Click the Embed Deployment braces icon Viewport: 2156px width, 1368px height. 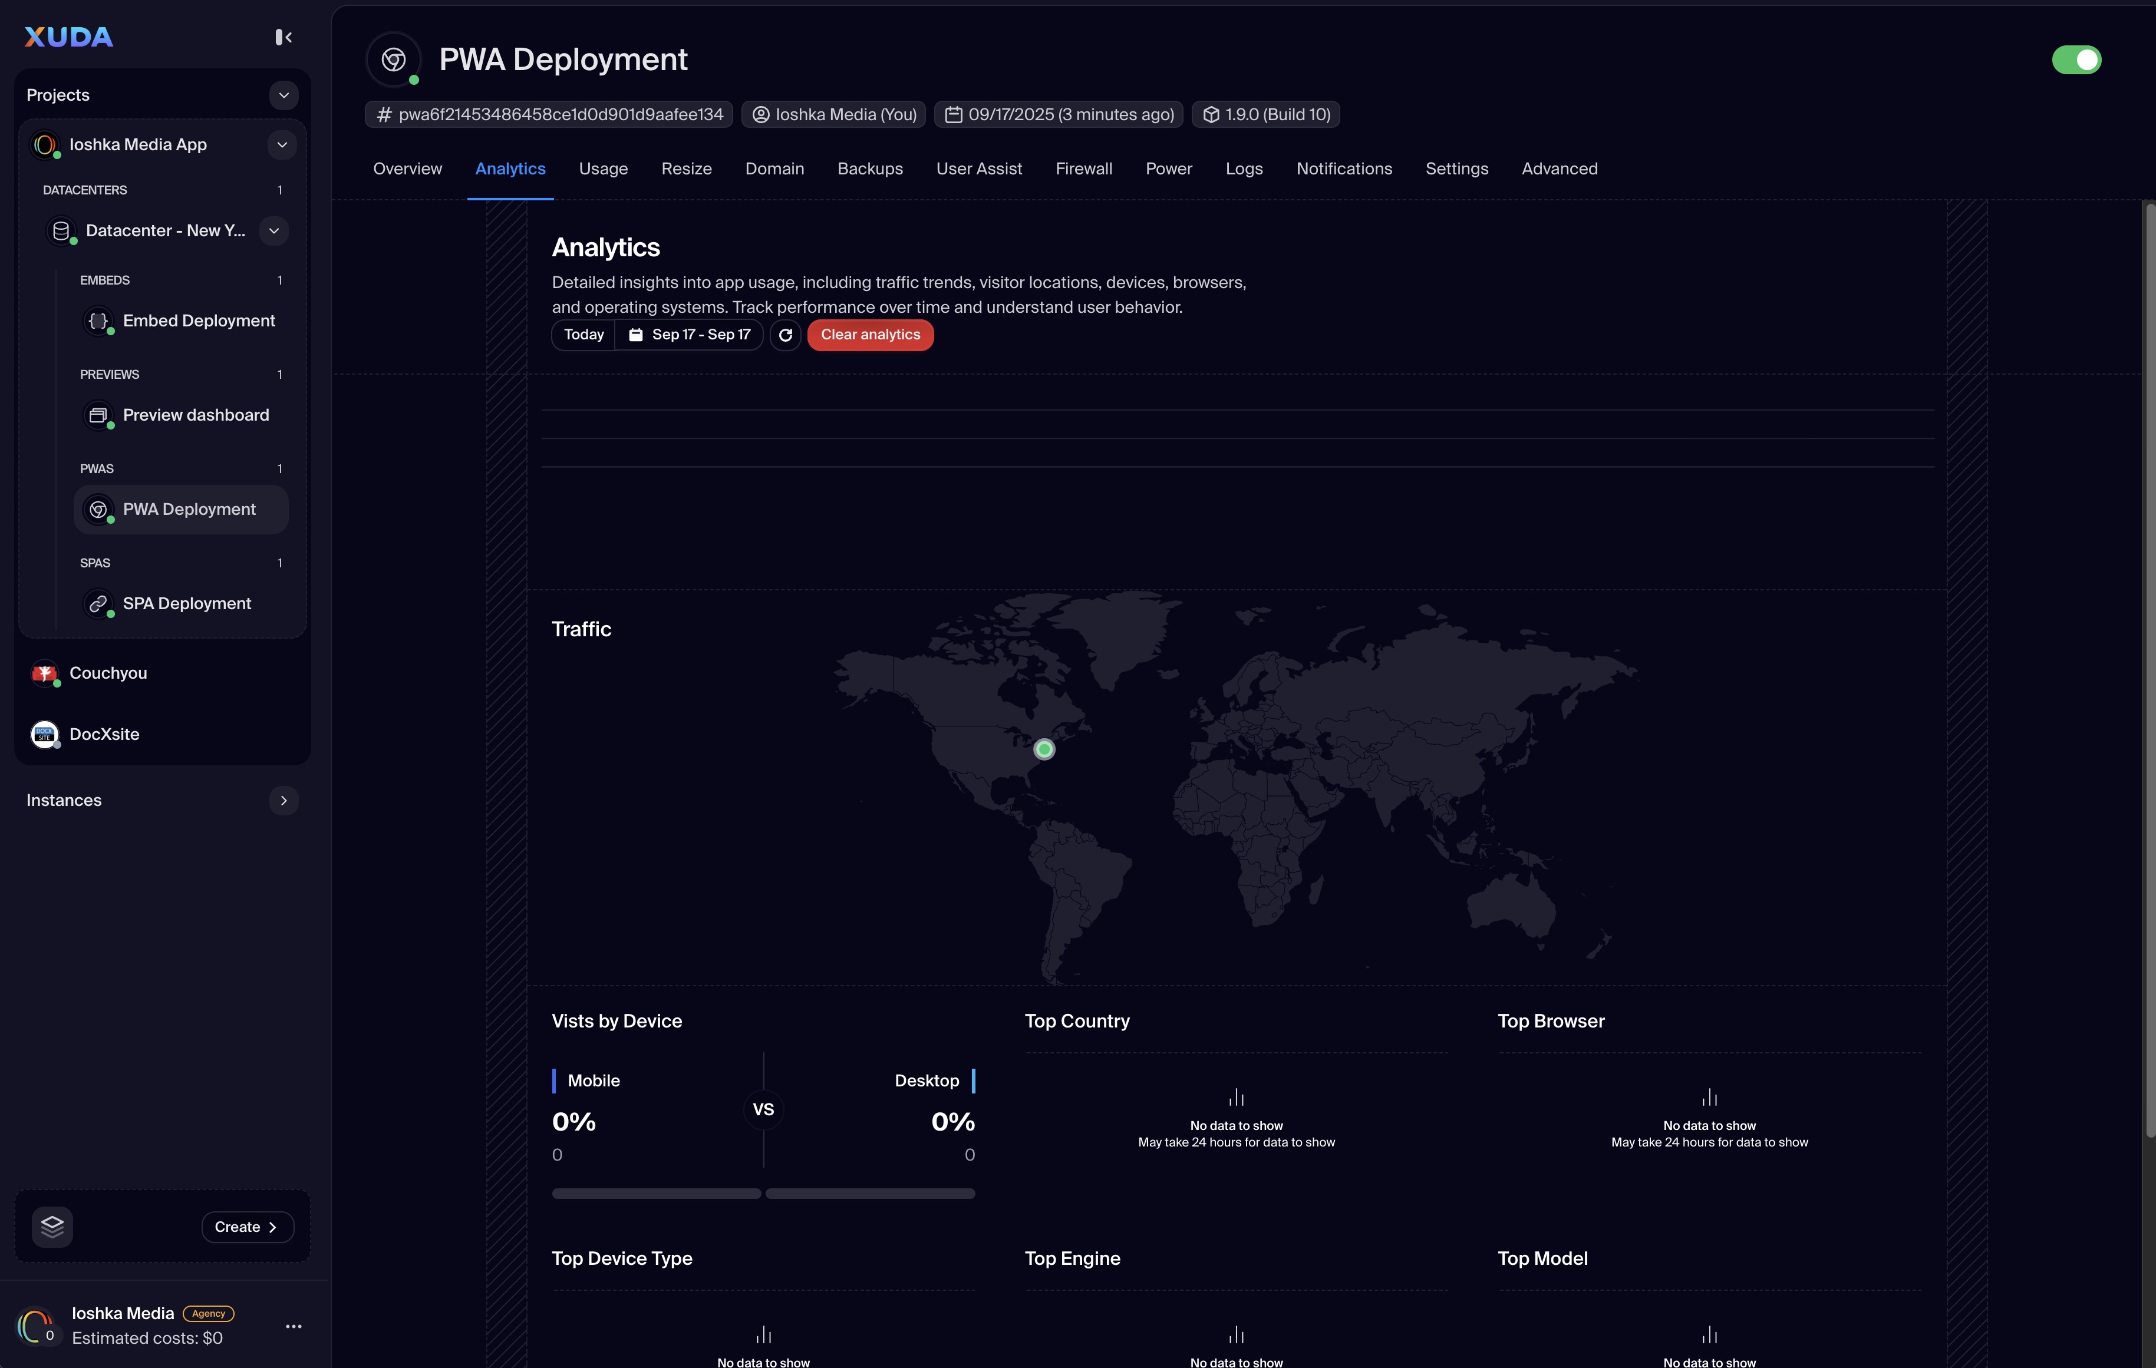tap(98, 320)
